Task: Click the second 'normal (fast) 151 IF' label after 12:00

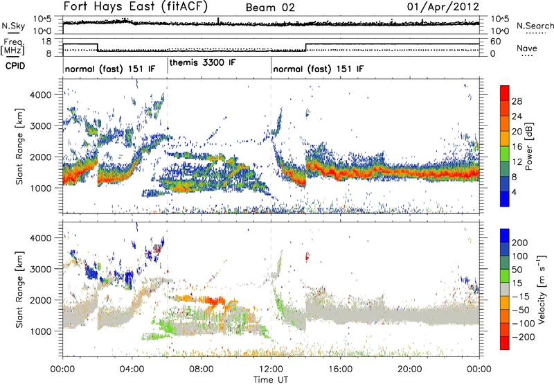Action: [318, 69]
